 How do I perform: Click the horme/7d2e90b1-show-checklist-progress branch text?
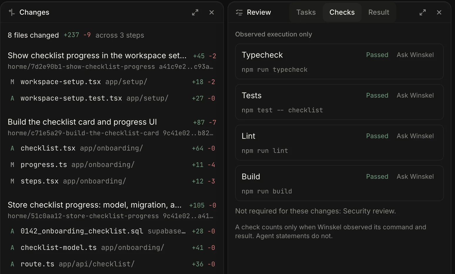click(x=81, y=67)
